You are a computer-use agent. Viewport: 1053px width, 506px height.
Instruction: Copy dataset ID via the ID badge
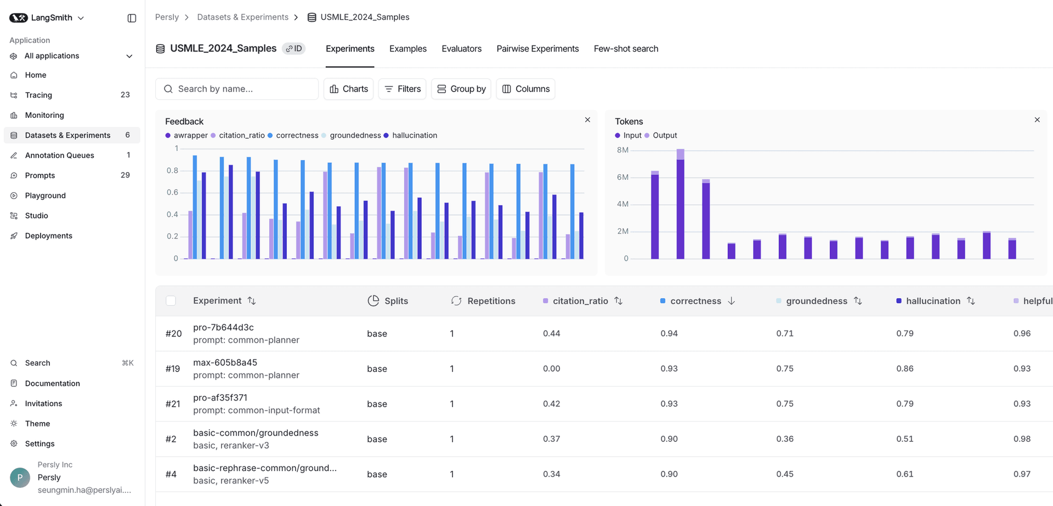(x=294, y=49)
